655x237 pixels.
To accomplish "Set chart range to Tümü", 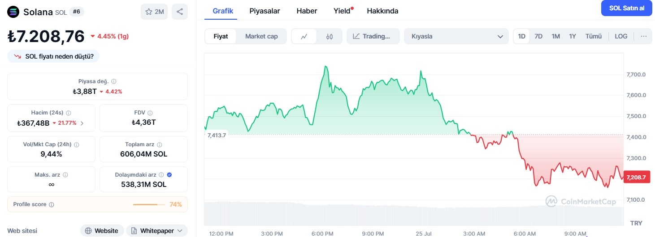I will click(x=594, y=36).
